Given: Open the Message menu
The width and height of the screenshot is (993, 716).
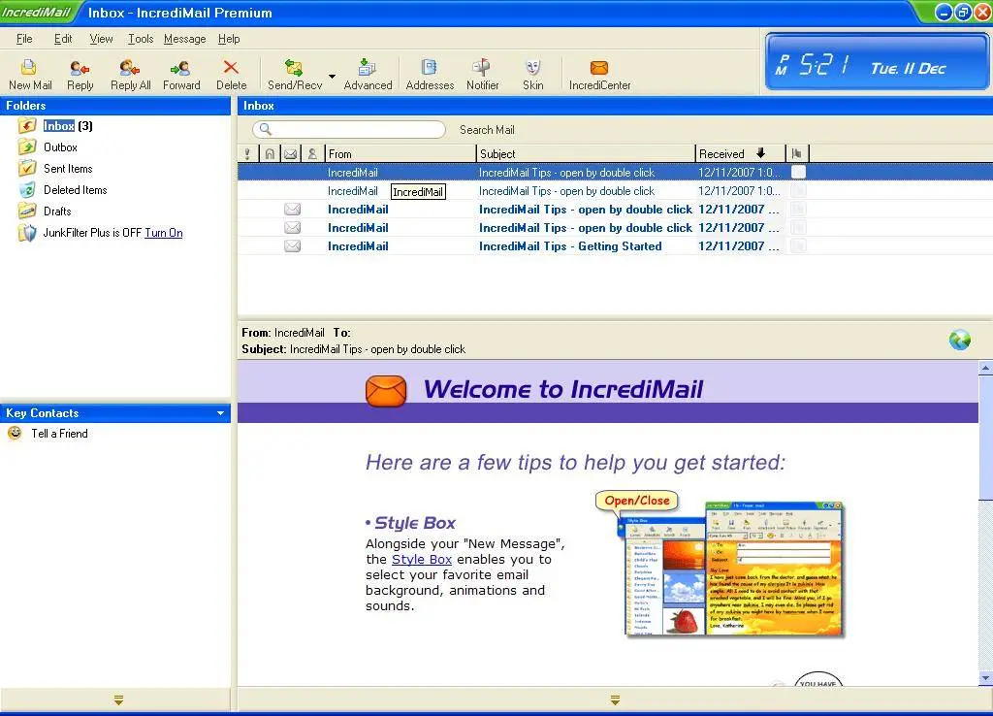Looking at the screenshot, I should pyautogui.click(x=185, y=39).
